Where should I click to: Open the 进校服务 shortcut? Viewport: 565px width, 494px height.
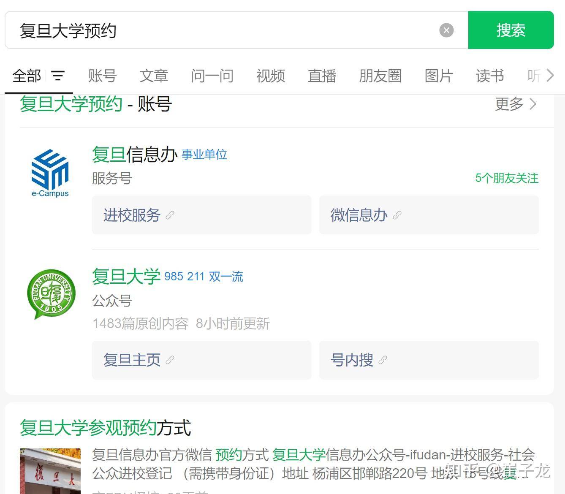201,215
